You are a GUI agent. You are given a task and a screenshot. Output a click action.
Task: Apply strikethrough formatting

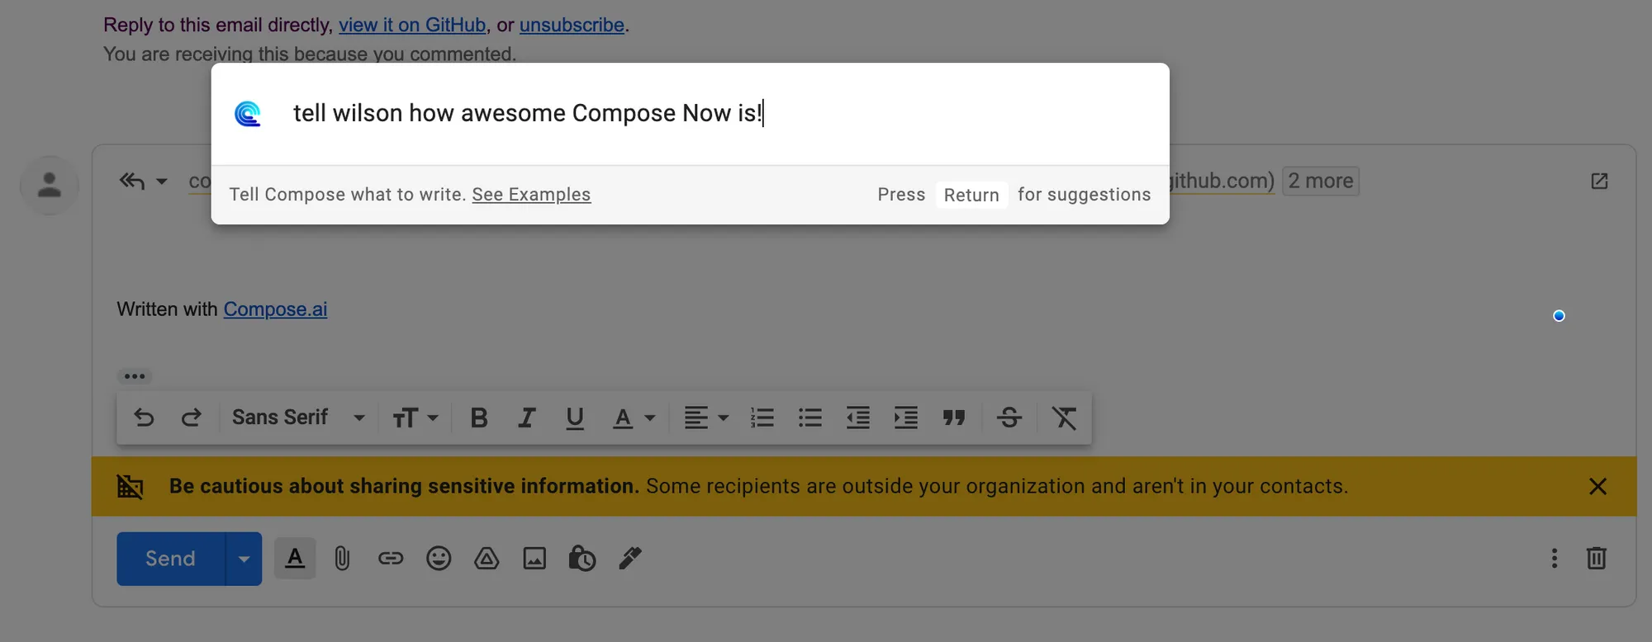tap(1009, 418)
